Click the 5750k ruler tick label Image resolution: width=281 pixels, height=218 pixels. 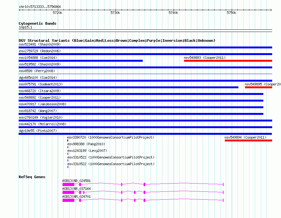[x=231, y=13]
